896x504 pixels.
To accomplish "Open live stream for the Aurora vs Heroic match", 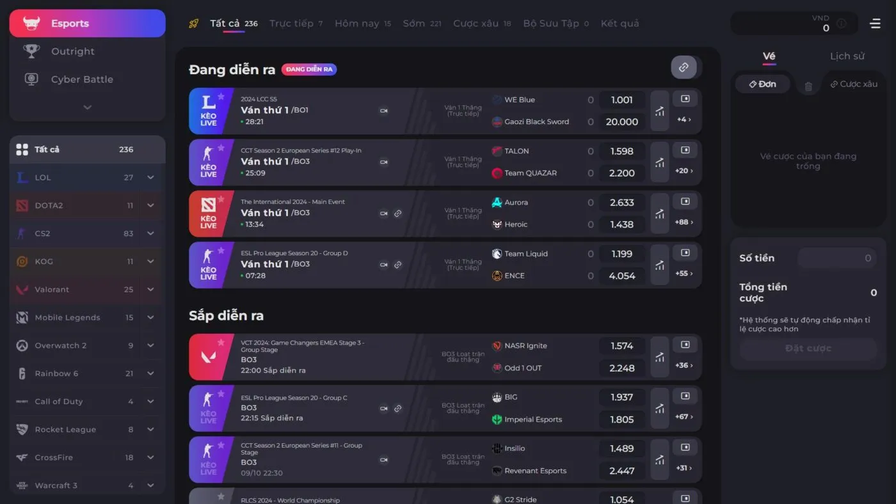I will pos(384,214).
